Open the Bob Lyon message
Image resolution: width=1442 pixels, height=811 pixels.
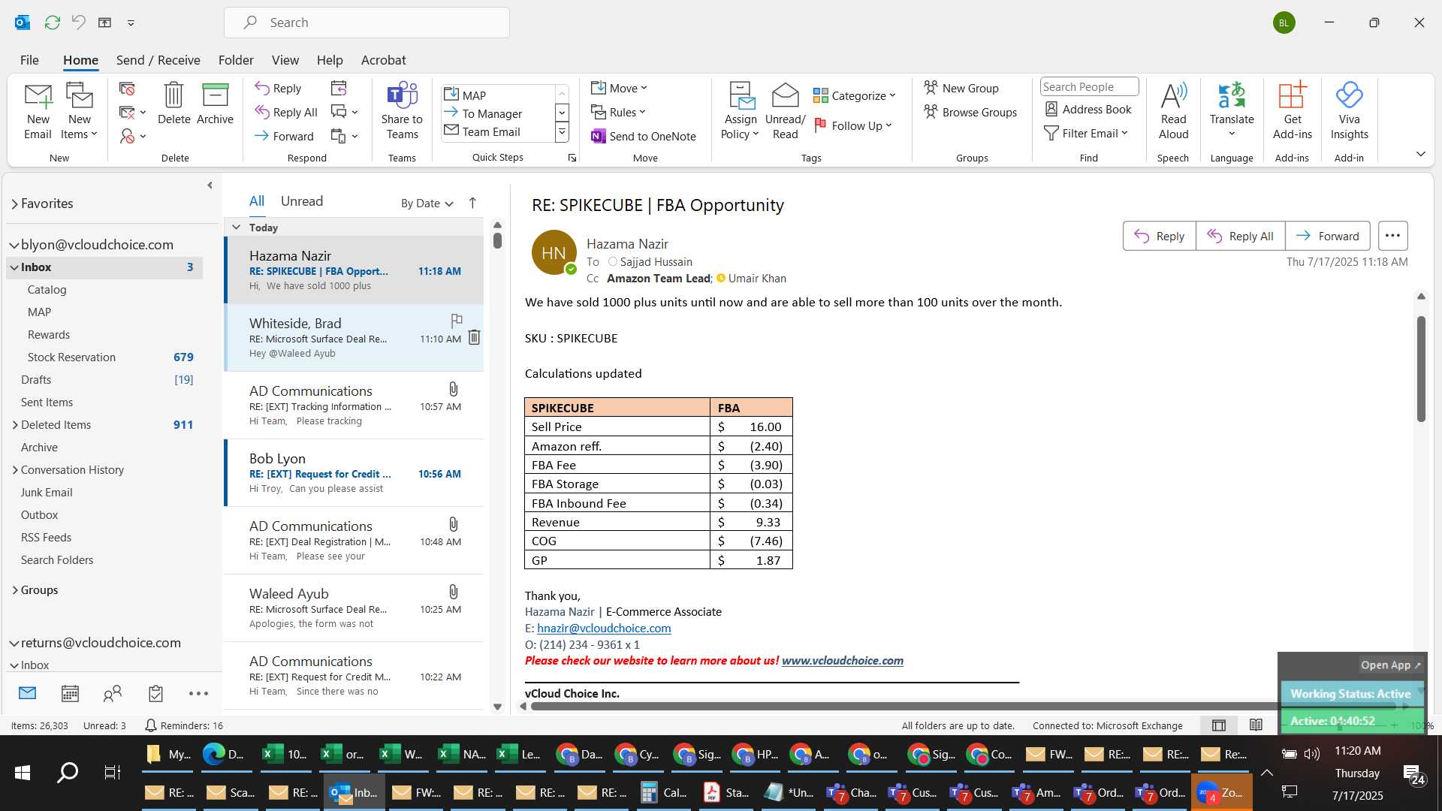[354, 473]
